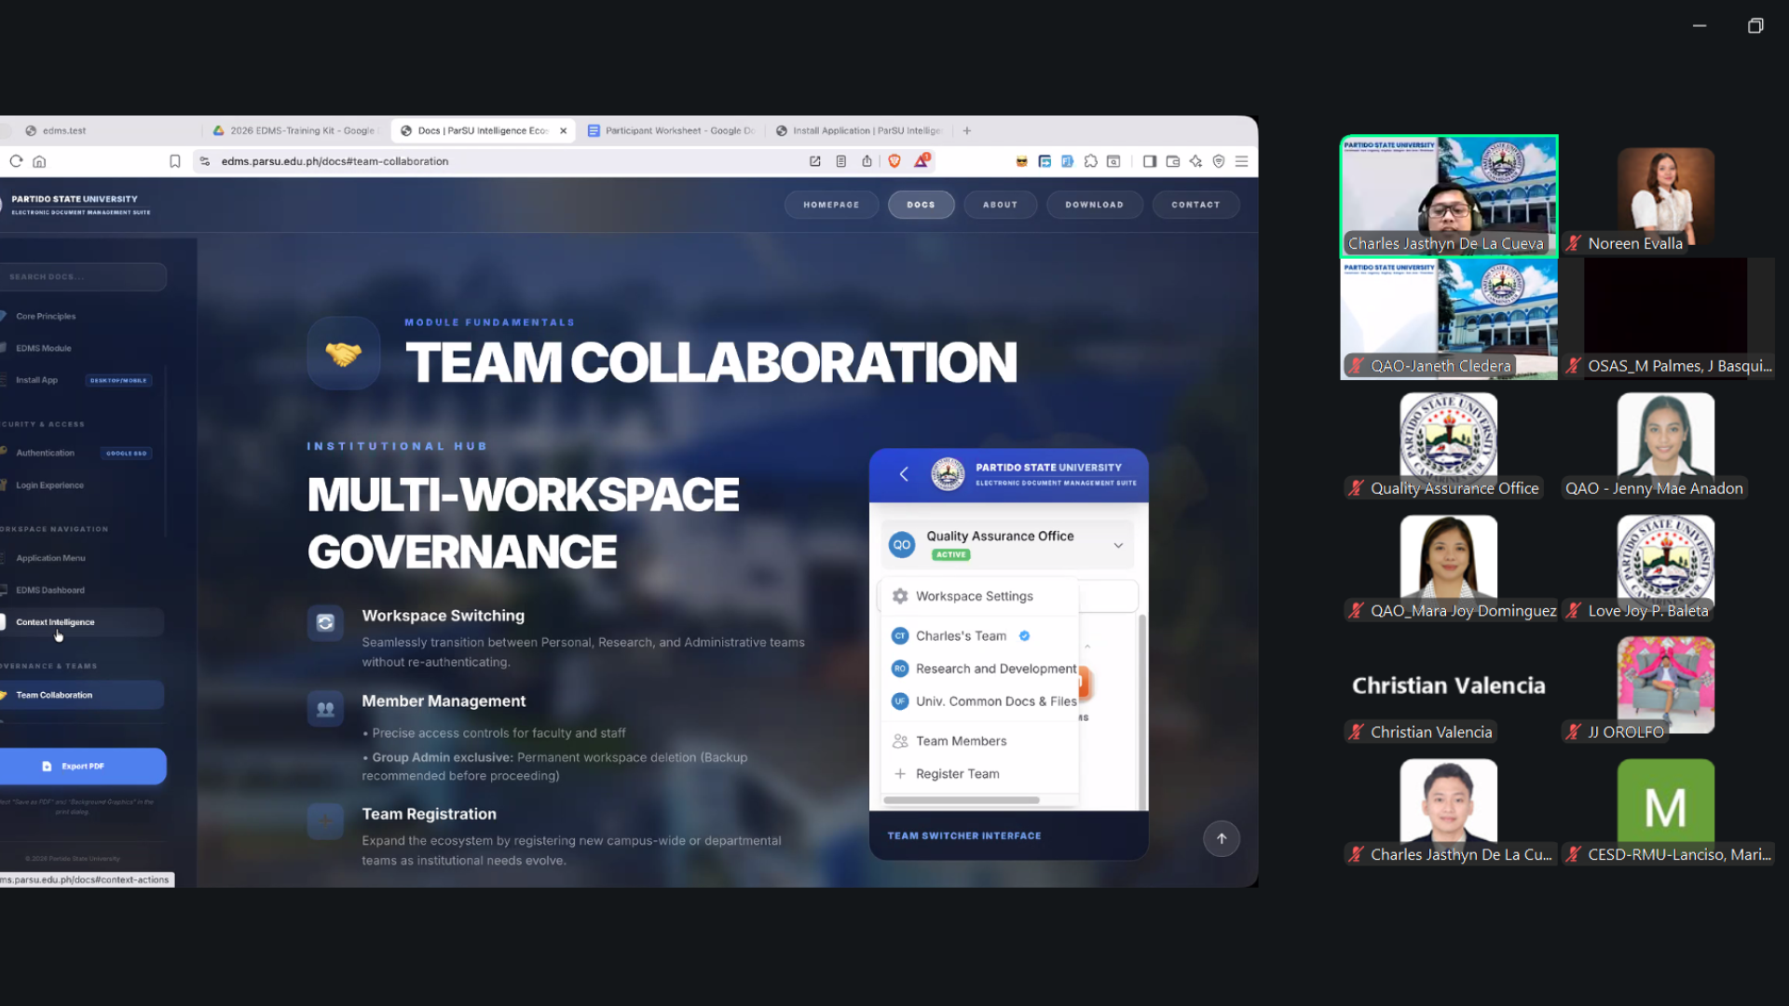Click the Brave Shields icon in the toolbar
This screenshot has width=1789, height=1006.
[894, 160]
